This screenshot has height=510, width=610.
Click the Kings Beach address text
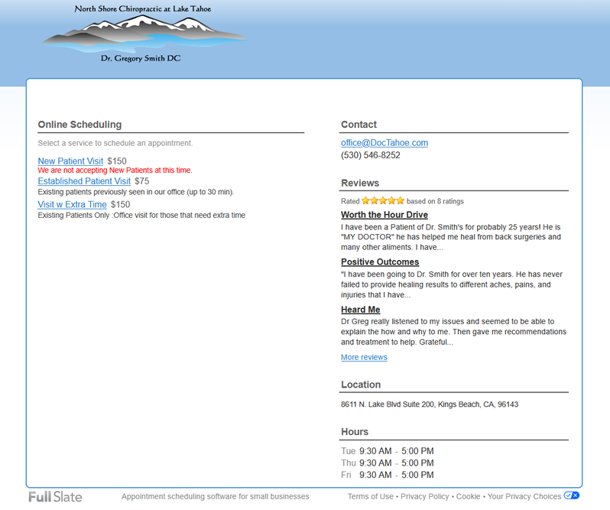tap(429, 404)
